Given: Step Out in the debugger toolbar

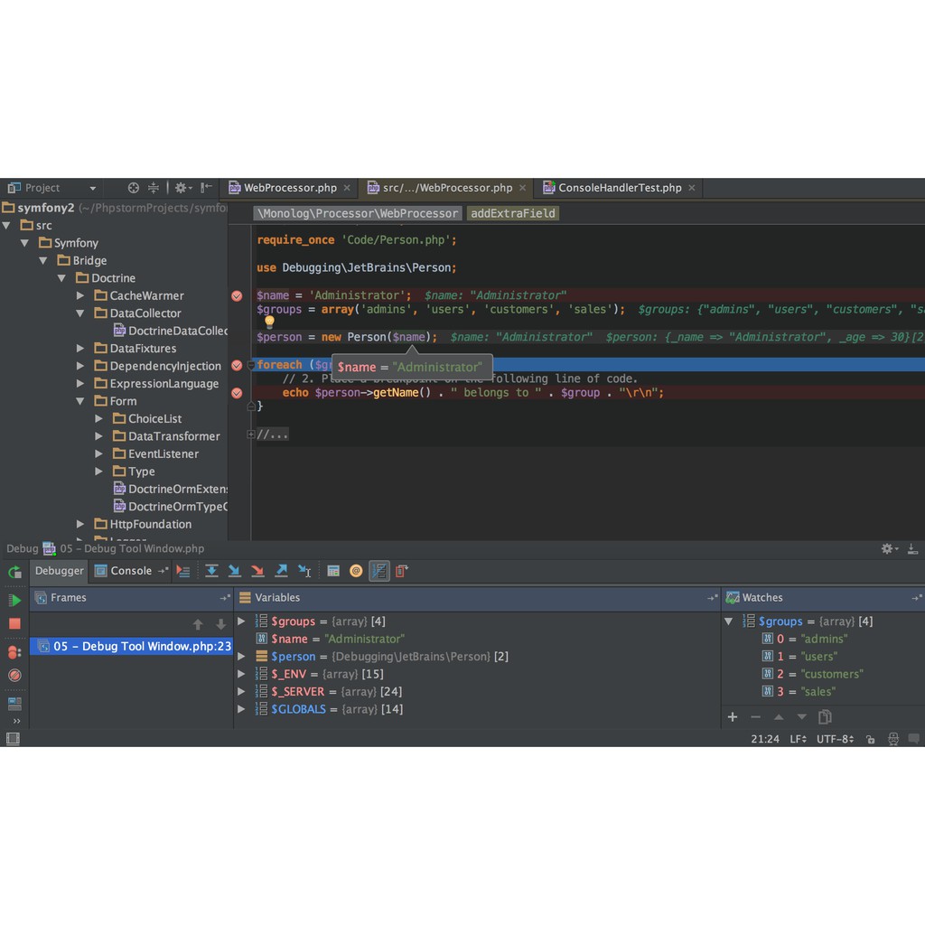Looking at the screenshot, I should pos(281,571).
